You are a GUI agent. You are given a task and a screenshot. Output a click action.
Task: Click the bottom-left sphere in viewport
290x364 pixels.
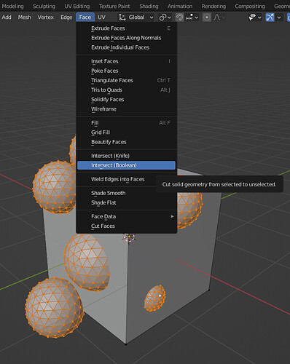(54, 308)
